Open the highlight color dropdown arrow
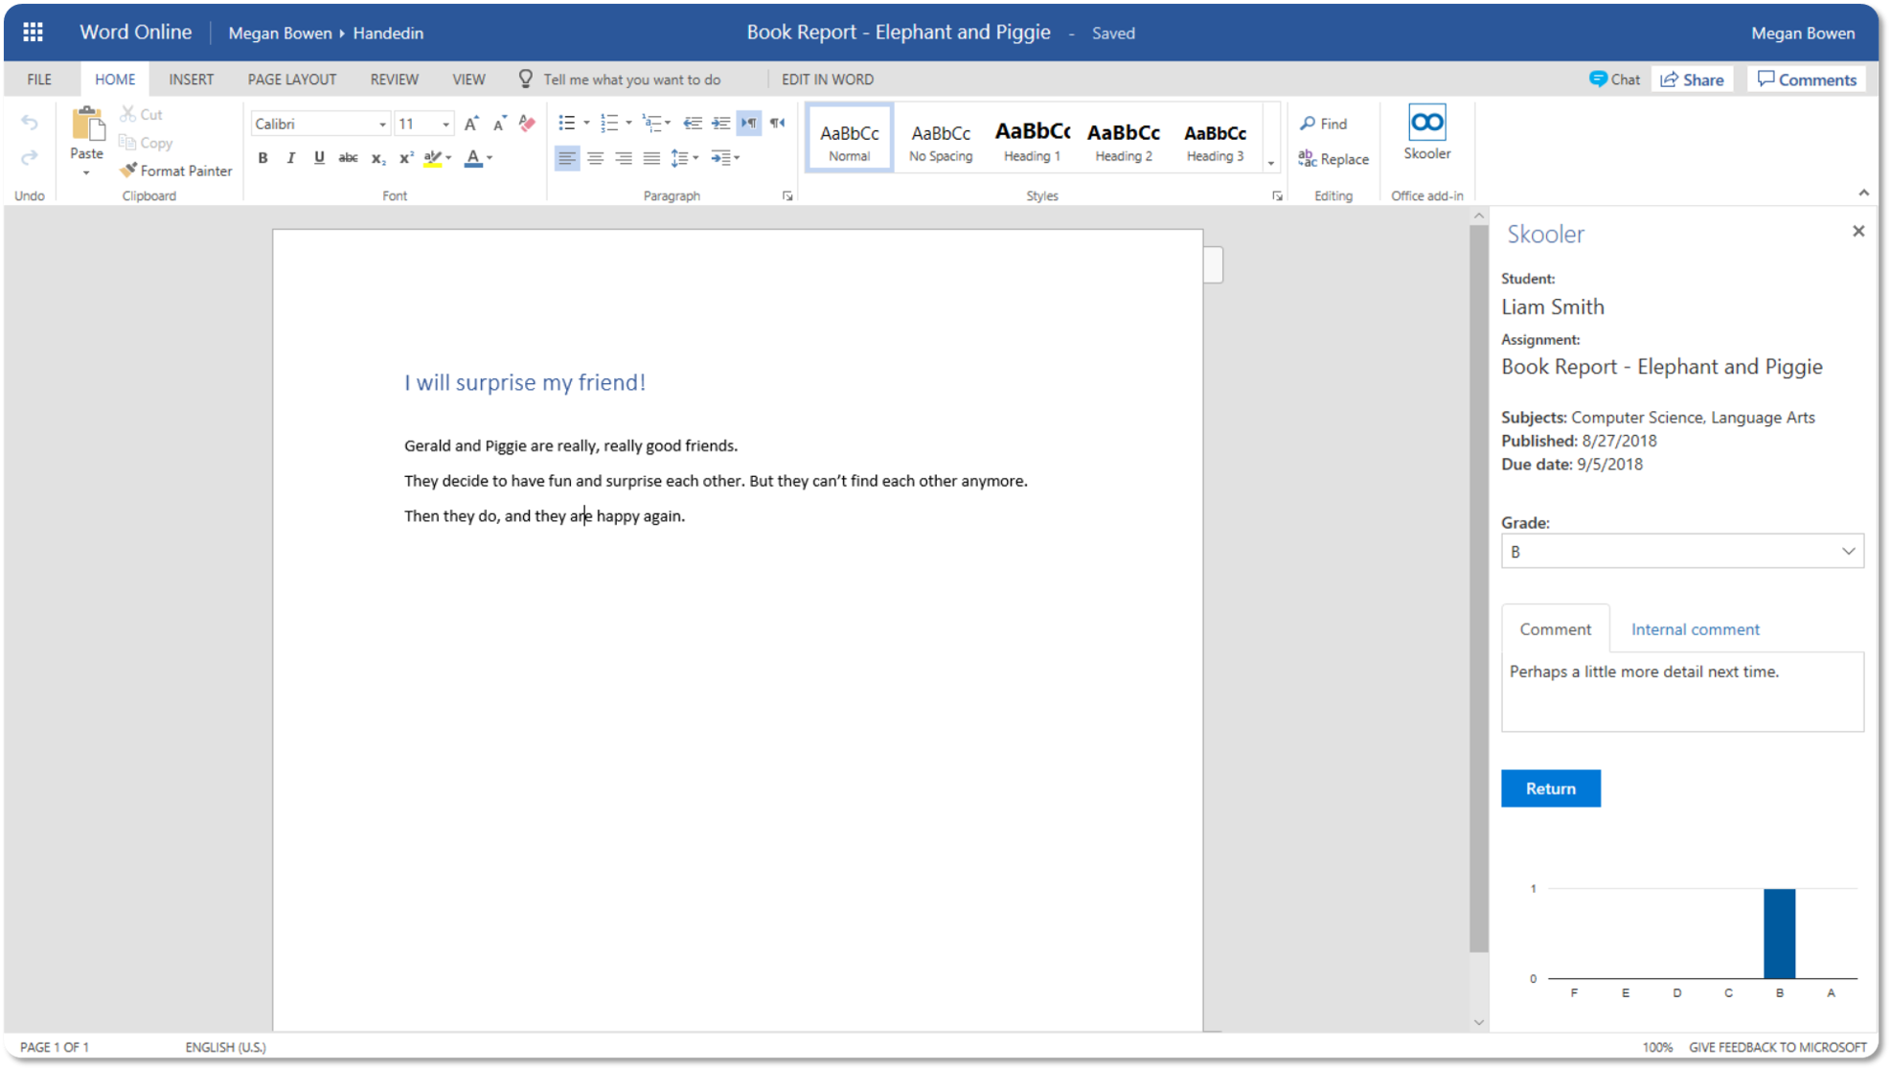Image resolution: width=1891 pixels, height=1070 pixels. [448, 158]
